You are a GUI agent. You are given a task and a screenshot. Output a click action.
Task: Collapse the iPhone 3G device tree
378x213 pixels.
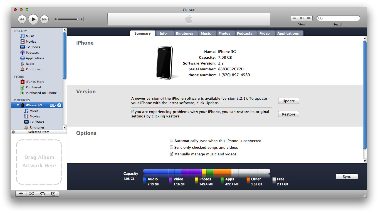18,105
